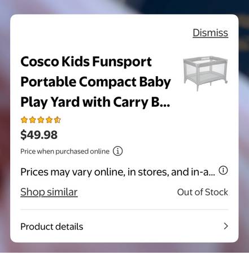Click the half-filled fifth rating star
This screenshot has height=254, width=249.
tap(58, 120)
